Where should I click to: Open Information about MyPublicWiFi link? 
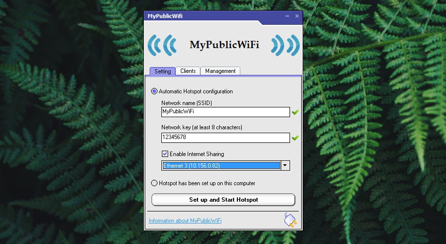[185, 221]
